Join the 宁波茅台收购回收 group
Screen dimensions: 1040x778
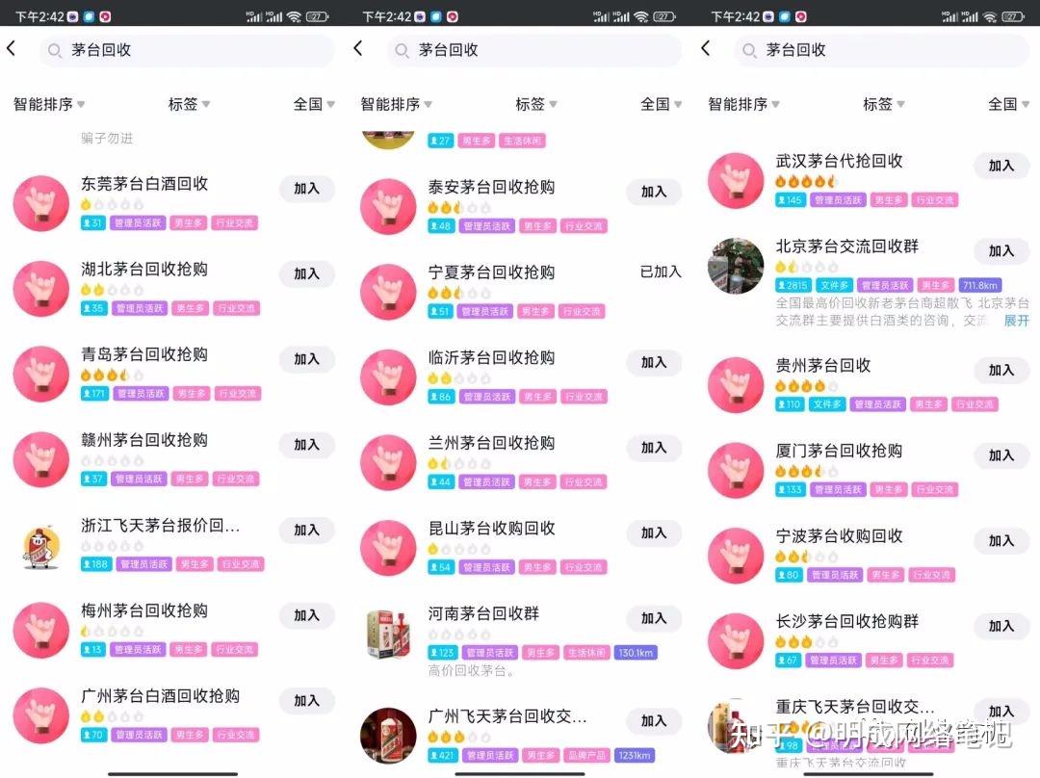tap(1001, 540)
